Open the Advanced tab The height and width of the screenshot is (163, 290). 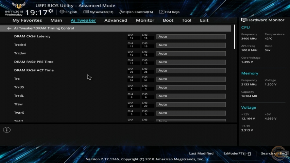pyautogui.click(x=116, y=20)
